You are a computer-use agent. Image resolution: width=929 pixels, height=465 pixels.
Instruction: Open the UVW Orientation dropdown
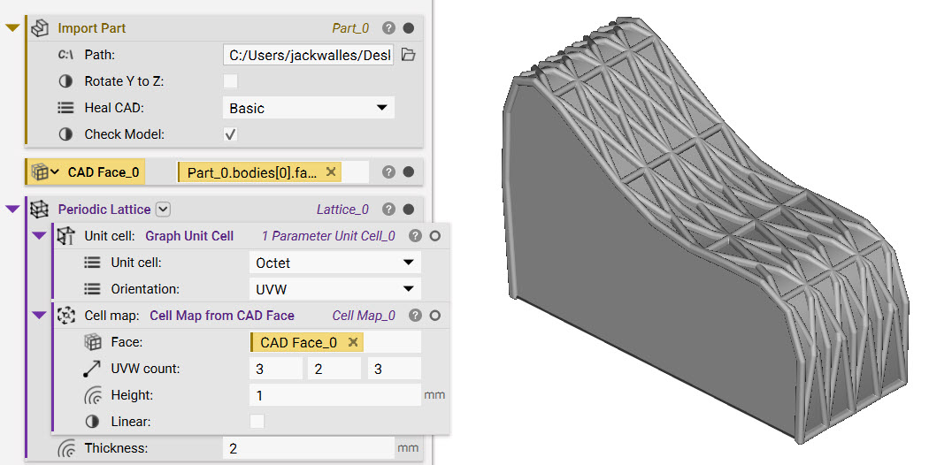tap(334, 289)
